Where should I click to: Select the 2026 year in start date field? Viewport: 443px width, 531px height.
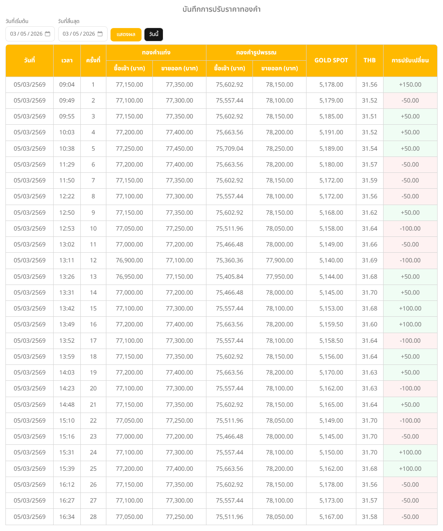[x=36, y=34]
